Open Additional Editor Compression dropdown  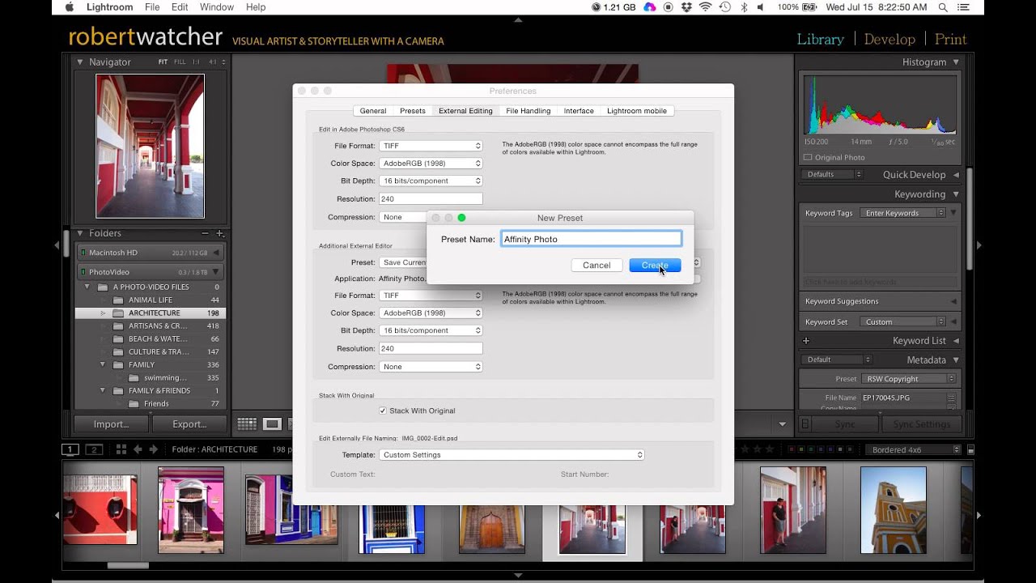[x=431, y=367]
